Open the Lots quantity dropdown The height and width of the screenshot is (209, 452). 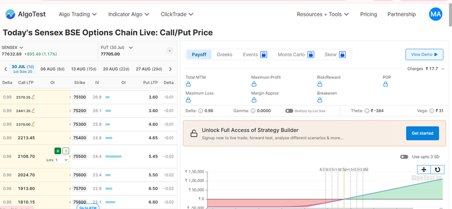click(62, 160)
